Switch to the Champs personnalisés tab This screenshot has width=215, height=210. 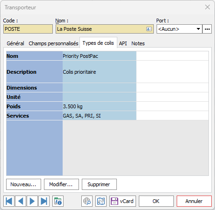tap(53, 43)
